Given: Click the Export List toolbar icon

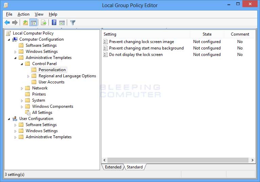Looking at the screenshot, I should click(x=44, y=23).
